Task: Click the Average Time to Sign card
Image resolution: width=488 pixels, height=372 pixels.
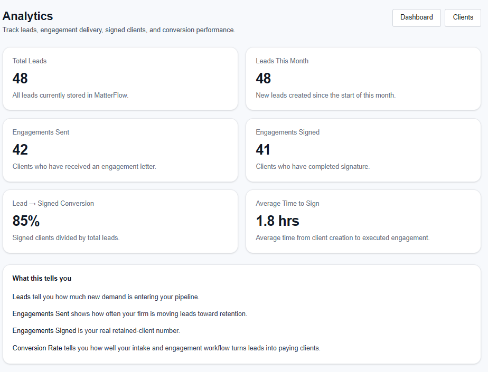Action: 363,221
